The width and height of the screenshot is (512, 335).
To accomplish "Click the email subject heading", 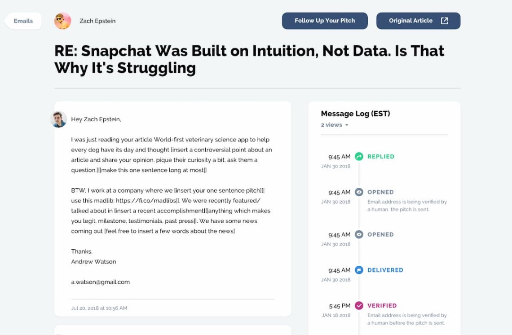I will tap(249, 59).
